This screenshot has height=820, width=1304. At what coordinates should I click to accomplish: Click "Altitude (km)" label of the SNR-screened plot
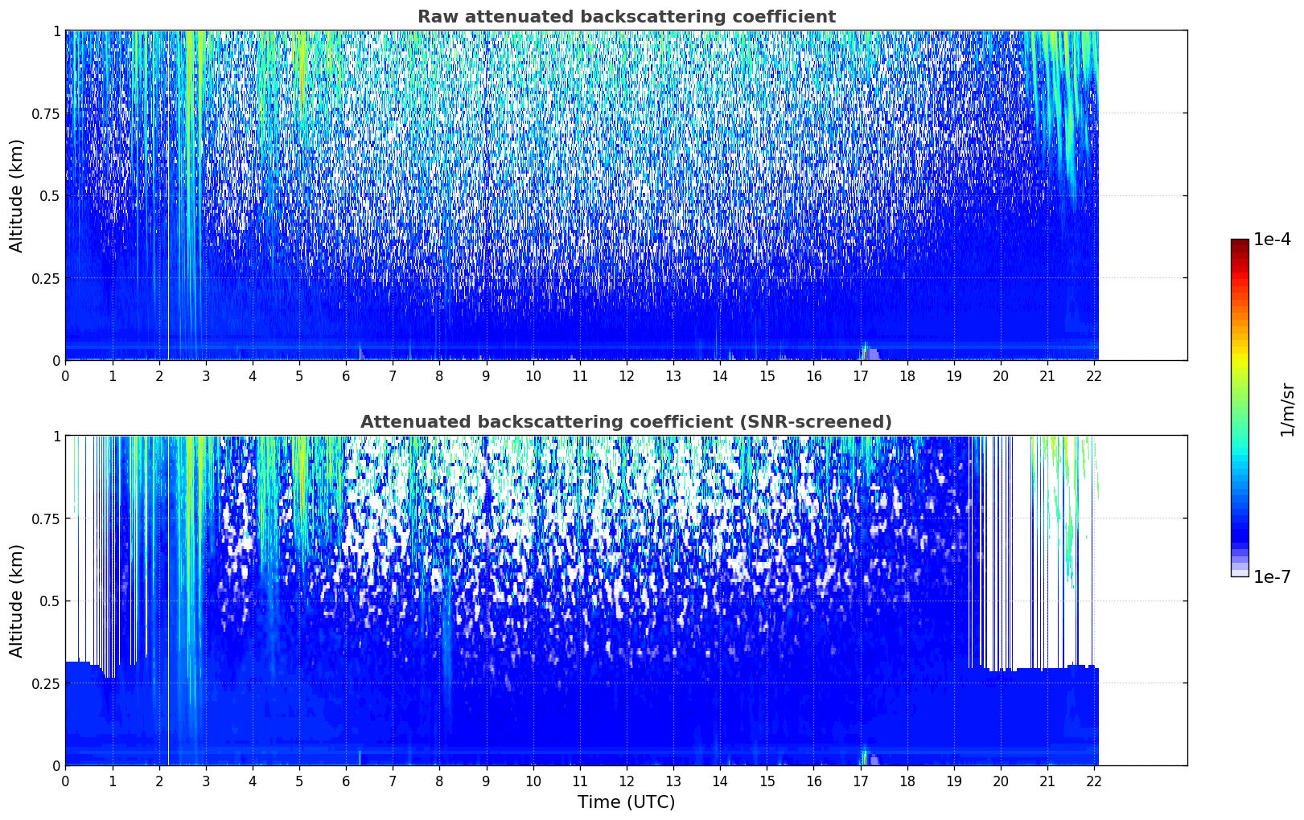click(x=17, y=601)
